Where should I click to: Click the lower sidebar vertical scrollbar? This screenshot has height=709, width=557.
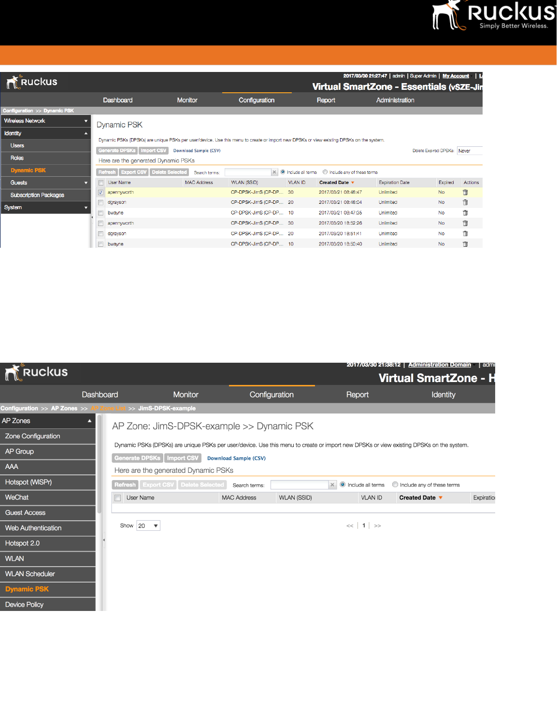tap(100, 464)
